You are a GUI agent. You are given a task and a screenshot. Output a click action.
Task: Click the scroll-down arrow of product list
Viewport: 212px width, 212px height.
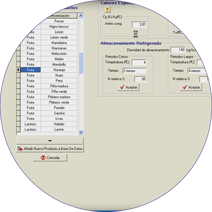[81, 132]
